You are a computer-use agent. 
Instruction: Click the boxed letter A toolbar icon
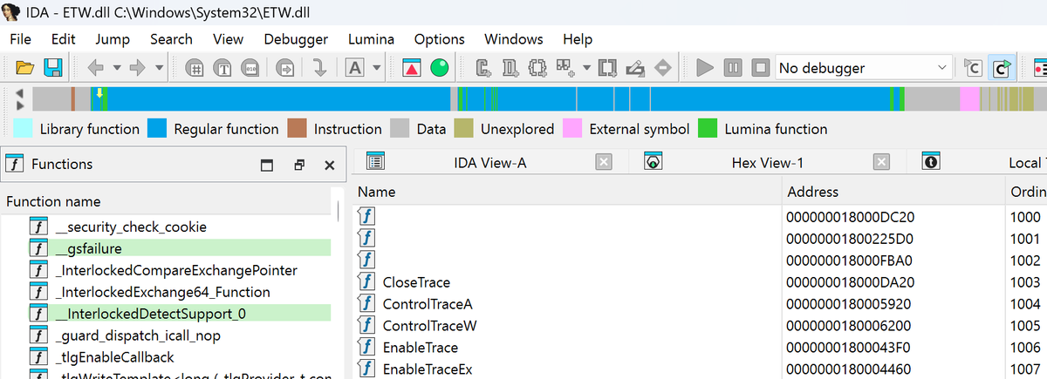[x=355, y=67]
